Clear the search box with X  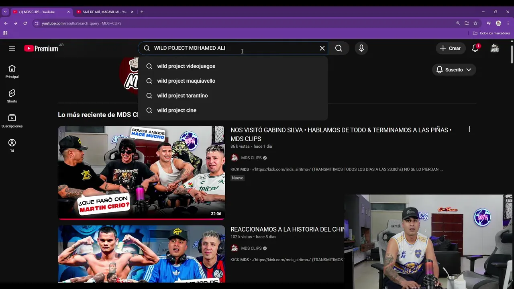pos(322,48)
